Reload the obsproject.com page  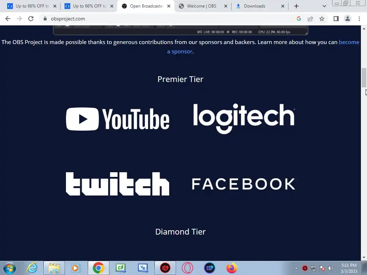(31, 19)
